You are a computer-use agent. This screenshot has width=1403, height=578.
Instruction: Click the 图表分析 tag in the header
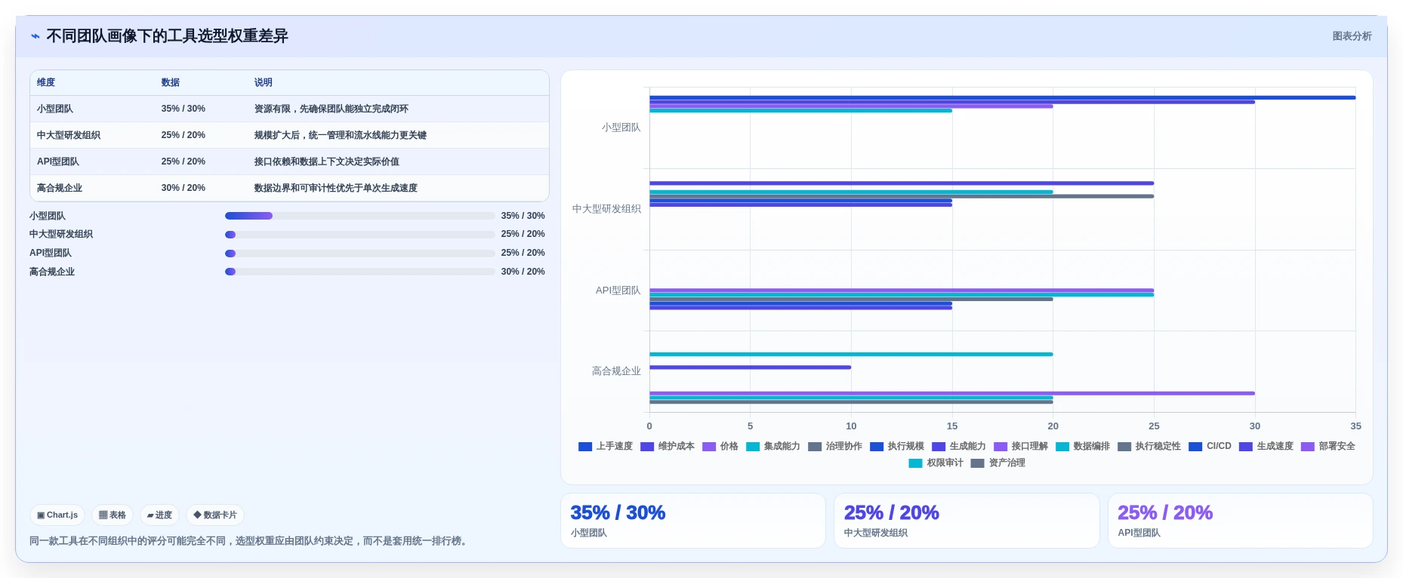1352,36
